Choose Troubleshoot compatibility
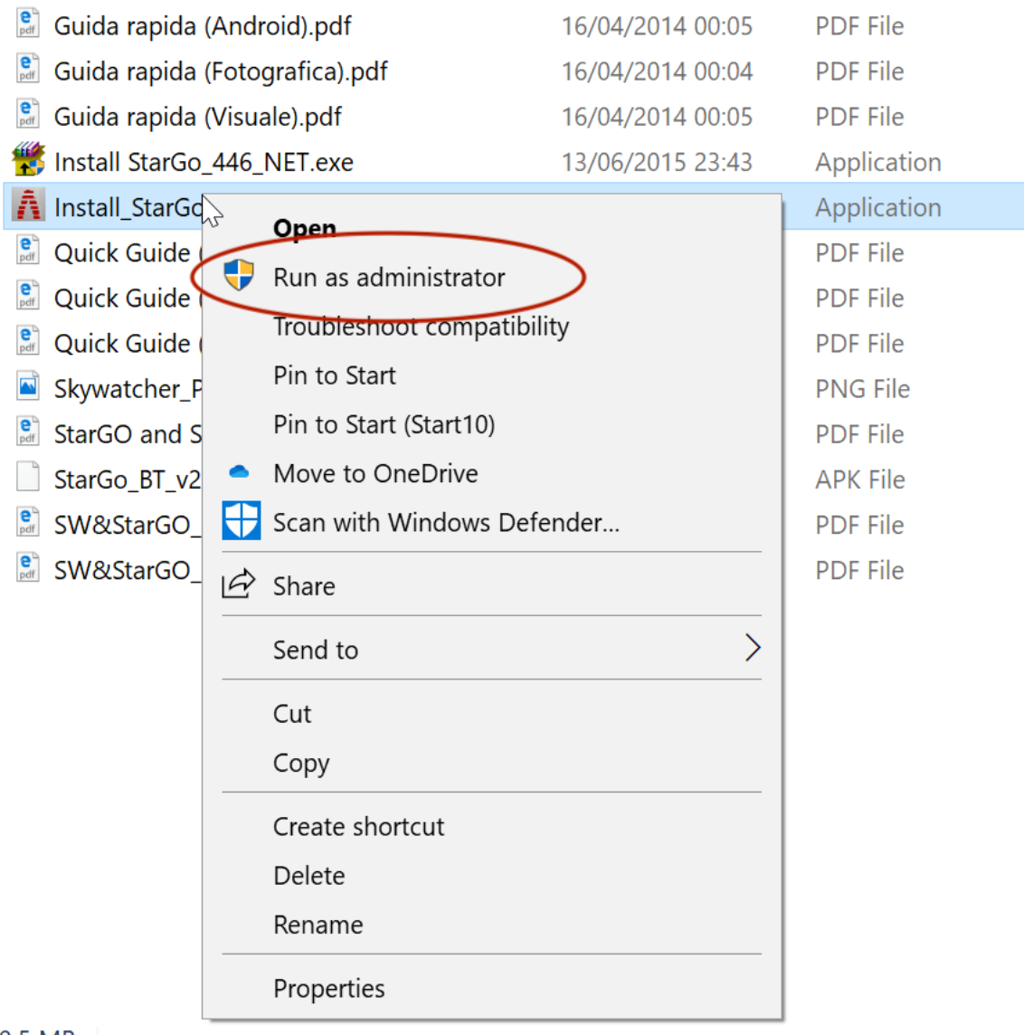The width and height of the screenshot is (1024, 1035). pyautogui.click(x=421, y=327)
